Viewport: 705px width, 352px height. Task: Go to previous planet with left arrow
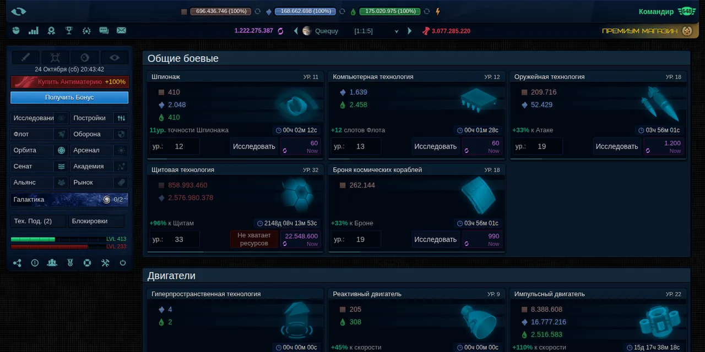(x=296, y=31)
